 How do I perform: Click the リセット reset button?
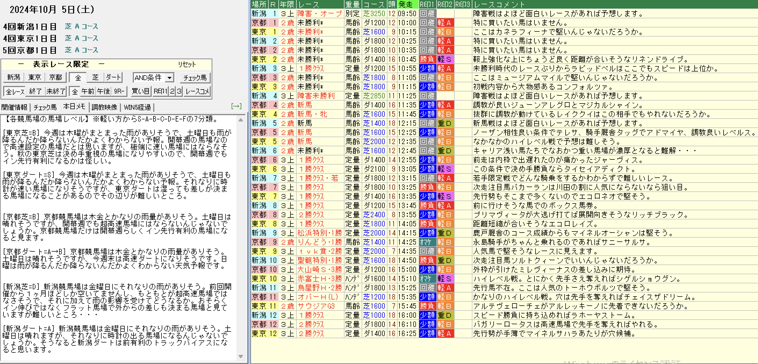pyautogui.click(x=187, y=64)
